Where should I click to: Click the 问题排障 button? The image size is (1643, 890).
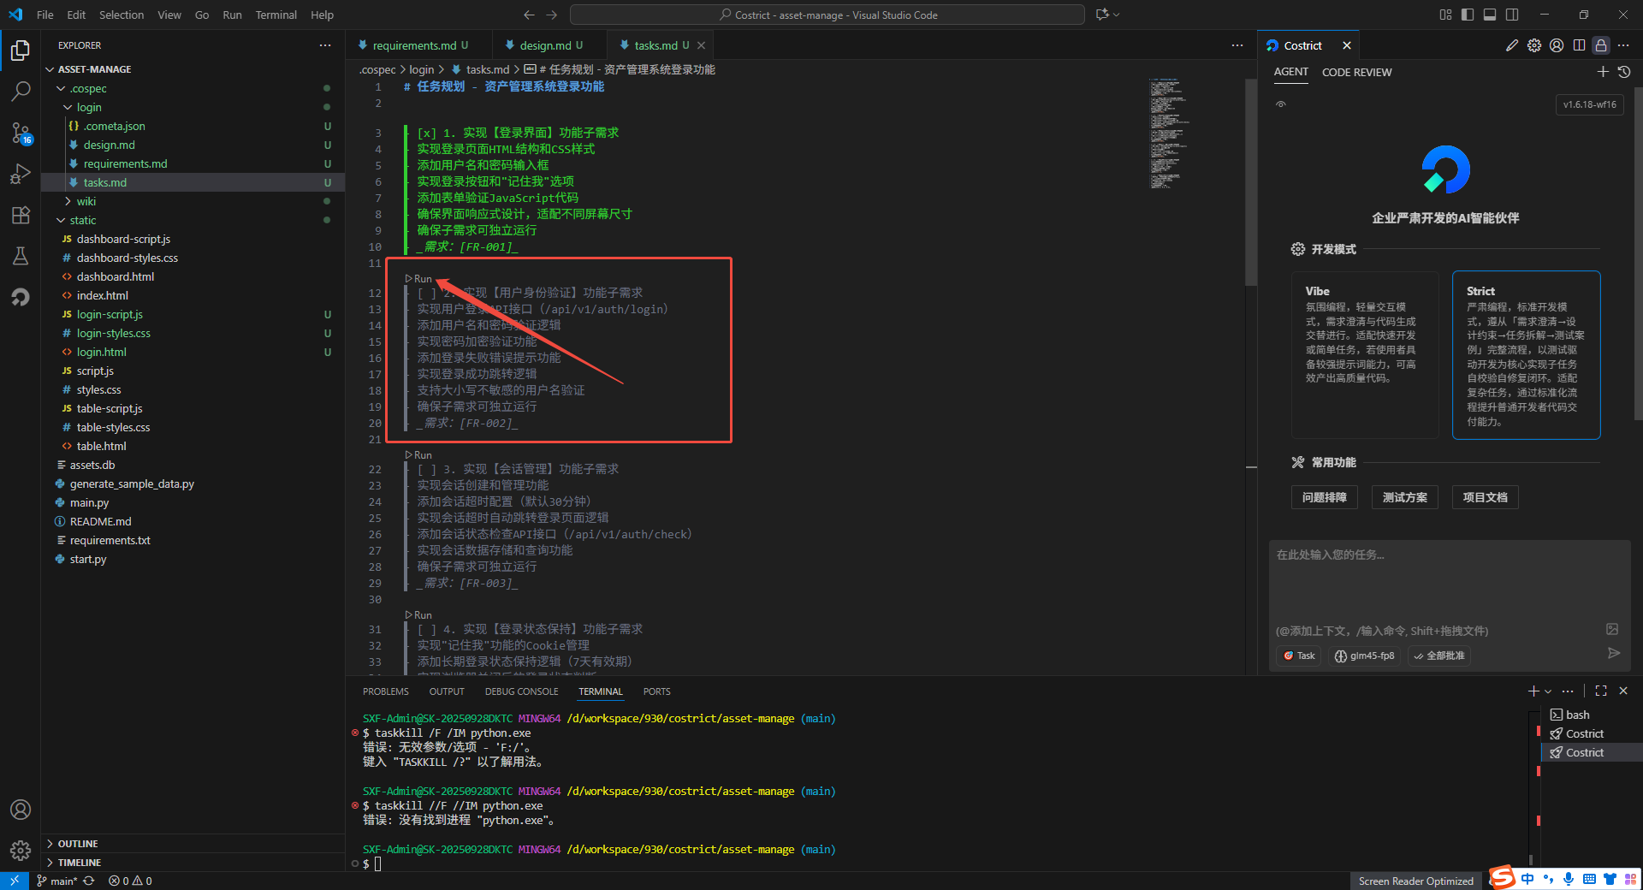(1324, 497)
